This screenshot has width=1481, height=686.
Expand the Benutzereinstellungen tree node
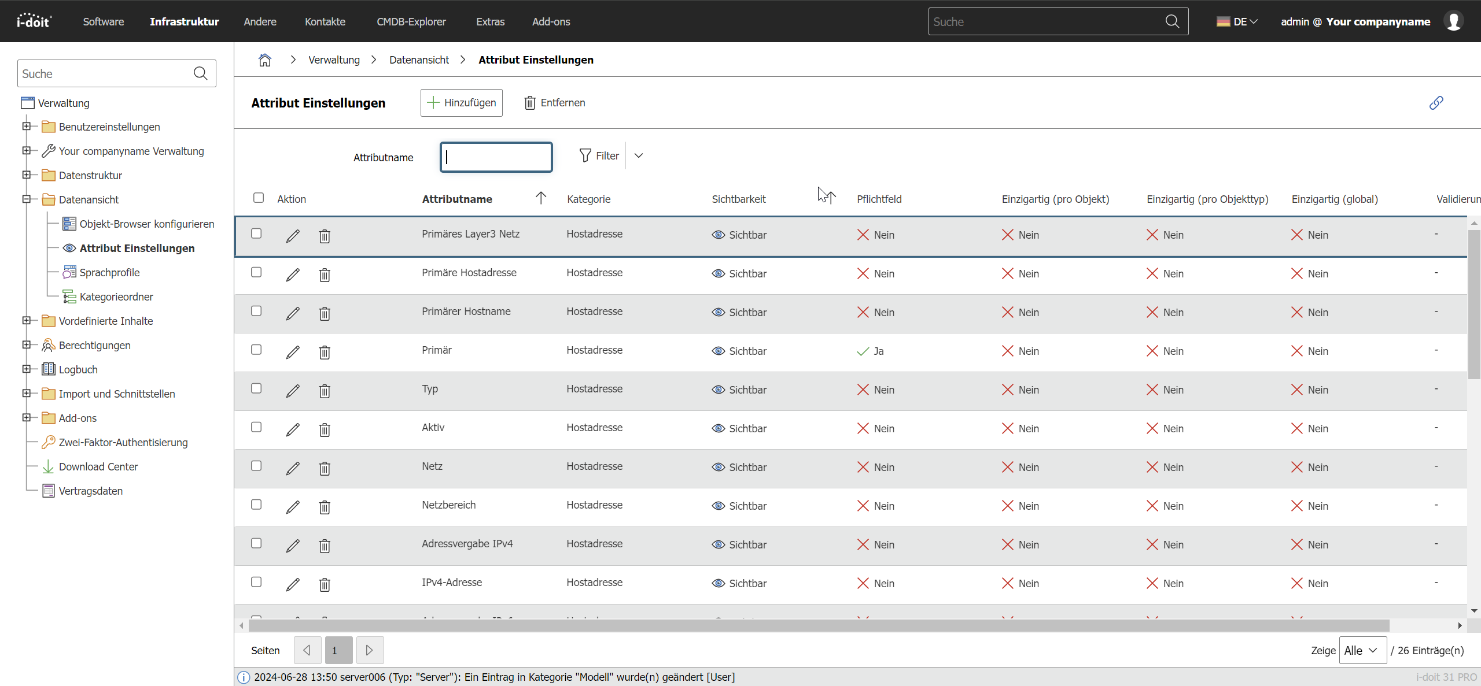(26, 126)
